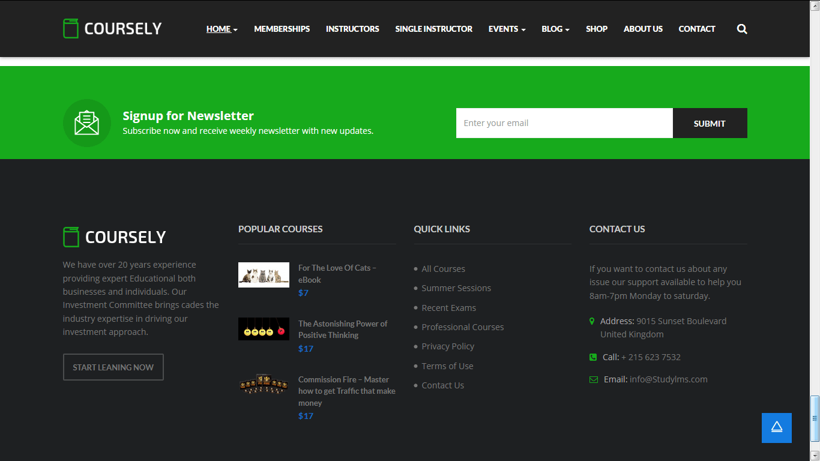Expand the Blog dropdown menu

(x=555, y=29)
